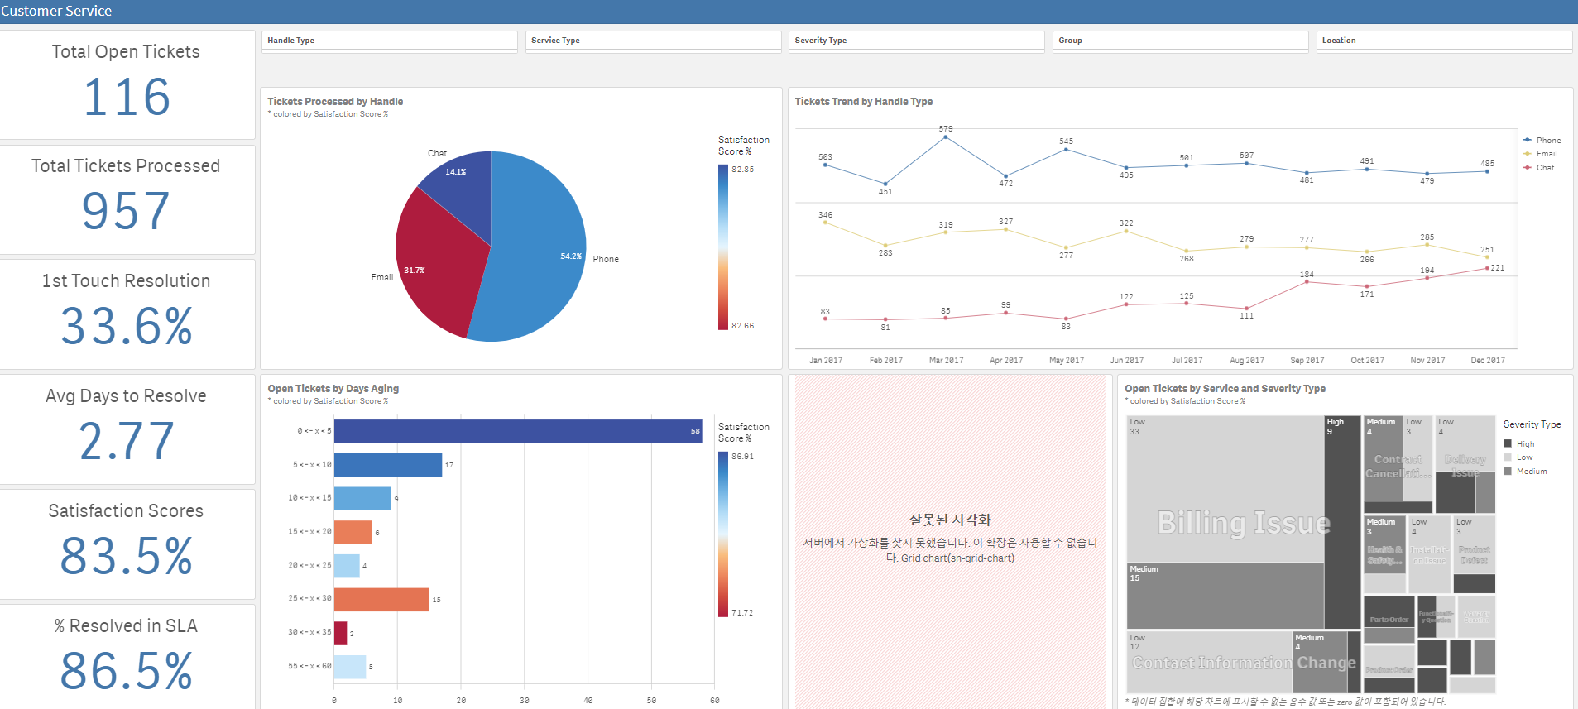
Task: Click the % Resolved in SLA 86.5% KPI
Action: (x=127, y=657)
